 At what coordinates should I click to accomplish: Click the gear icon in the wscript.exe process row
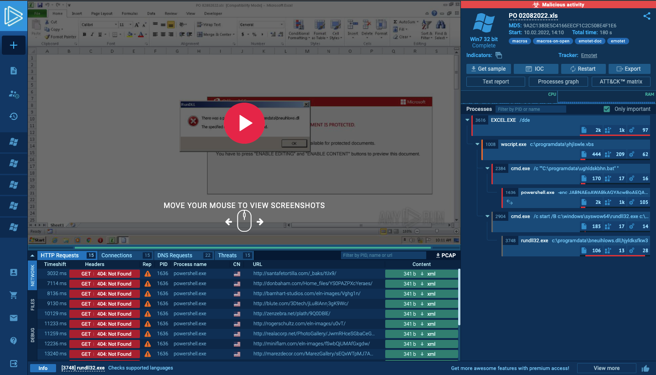pos(631,154)
